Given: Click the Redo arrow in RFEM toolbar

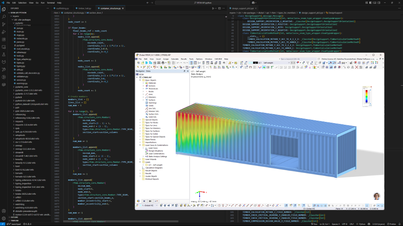Looking at the screenshot, I should (x=184, y=63).
